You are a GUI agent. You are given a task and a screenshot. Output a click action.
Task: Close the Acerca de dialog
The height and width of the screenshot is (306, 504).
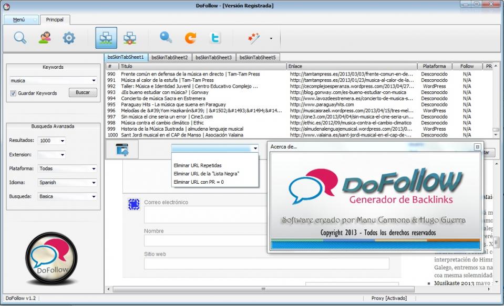(x=477, y=147)
